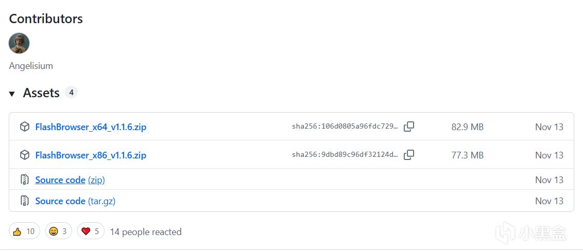The width and height of the screenshot is (583, 251).
Task: Copy sha256 hash of x86 zip
Action: 409,155
